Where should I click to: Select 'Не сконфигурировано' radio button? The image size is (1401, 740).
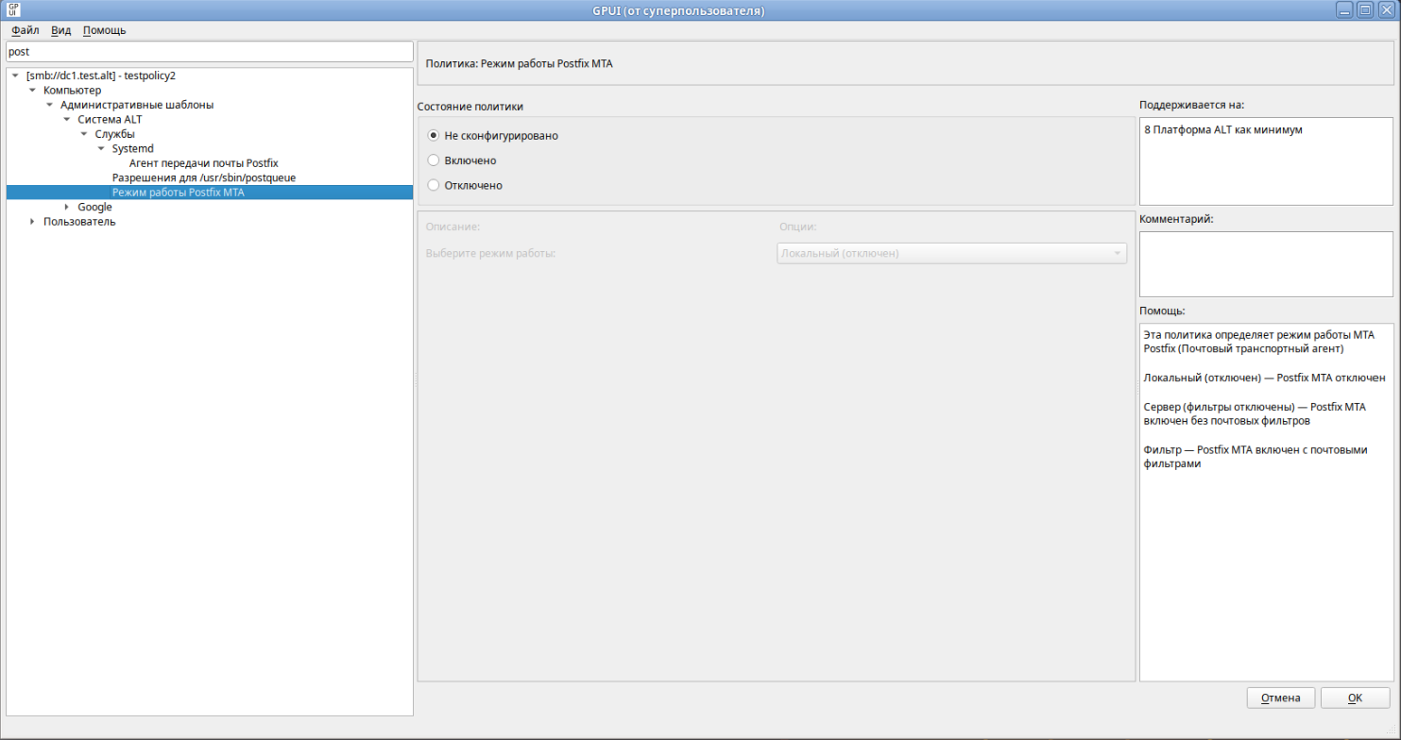[x=434, y=136]
